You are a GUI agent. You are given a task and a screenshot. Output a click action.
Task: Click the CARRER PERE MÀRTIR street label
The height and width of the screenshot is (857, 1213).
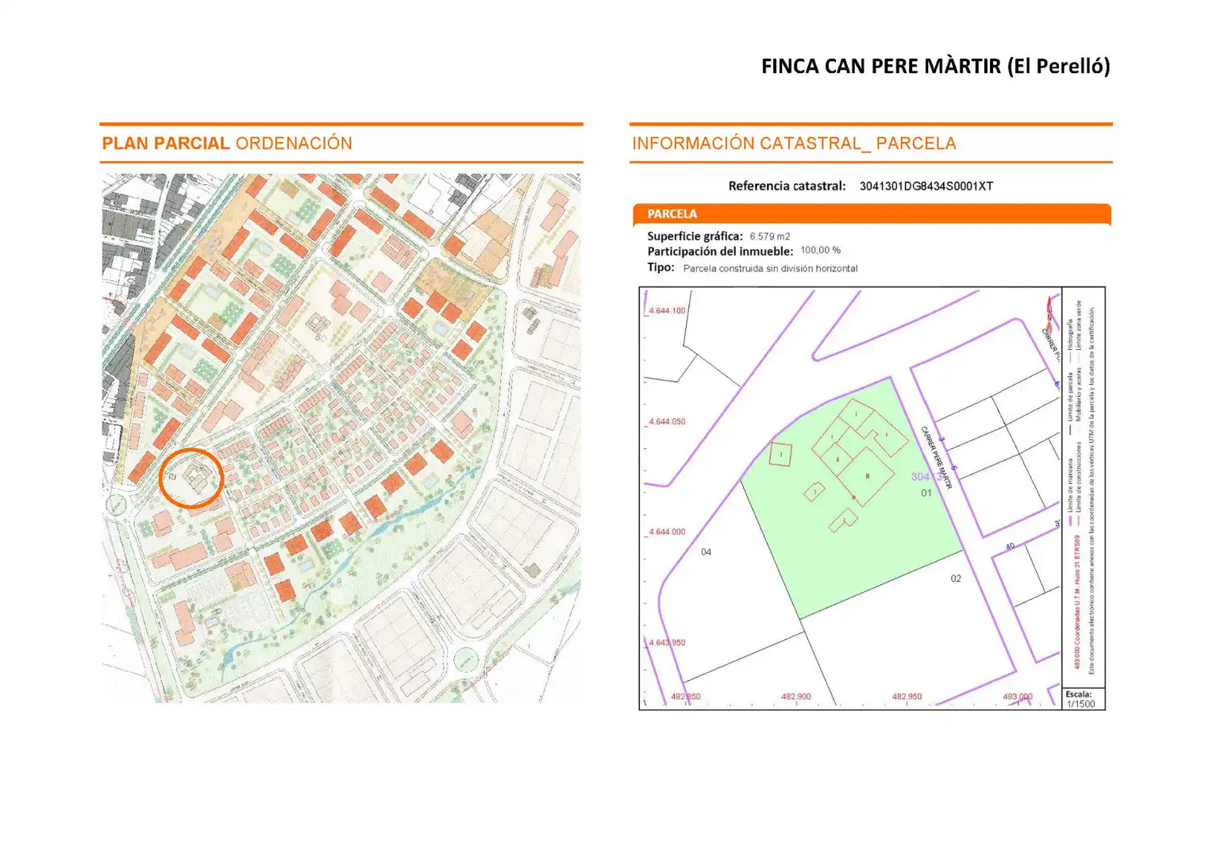[936, 457]
